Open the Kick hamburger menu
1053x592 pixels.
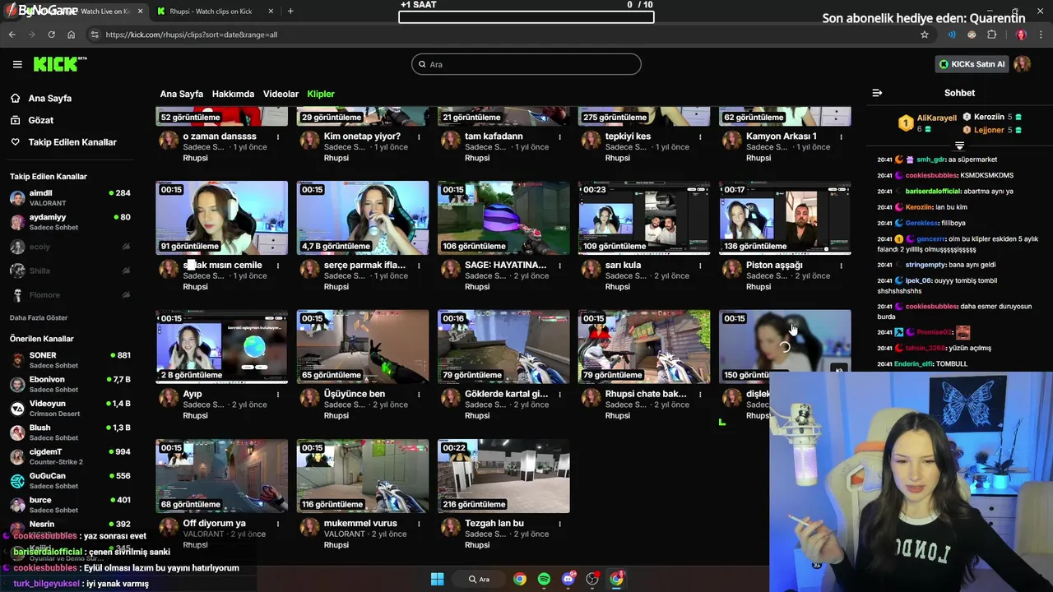[17, 64]
